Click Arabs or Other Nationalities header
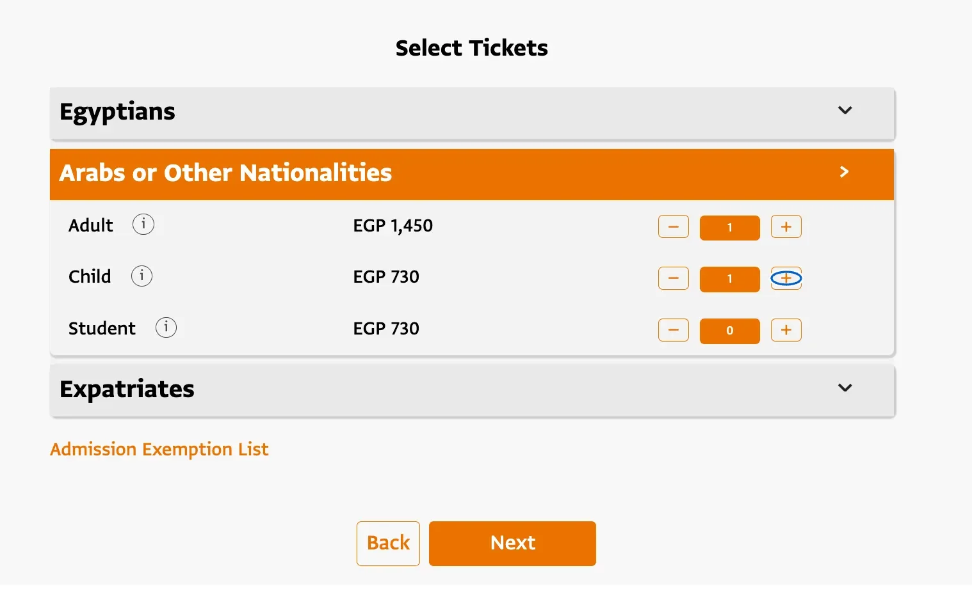This screenshot has height=591, width=972. (225, 173)
